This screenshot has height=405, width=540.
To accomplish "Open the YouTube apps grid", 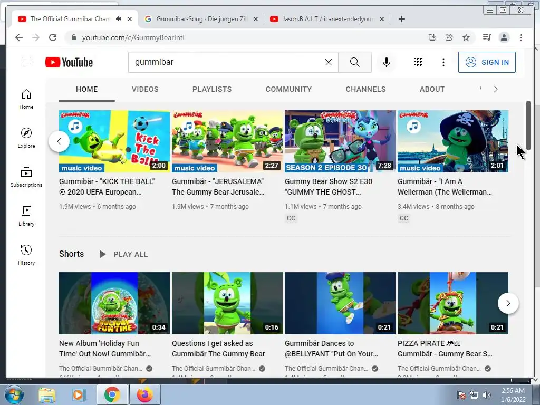I will [418, 62].
